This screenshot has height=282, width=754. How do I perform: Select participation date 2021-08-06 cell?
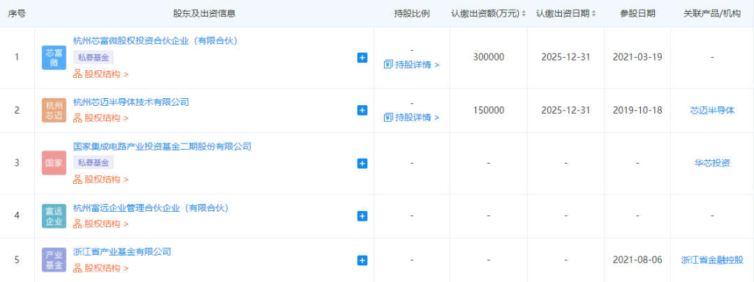637,260
